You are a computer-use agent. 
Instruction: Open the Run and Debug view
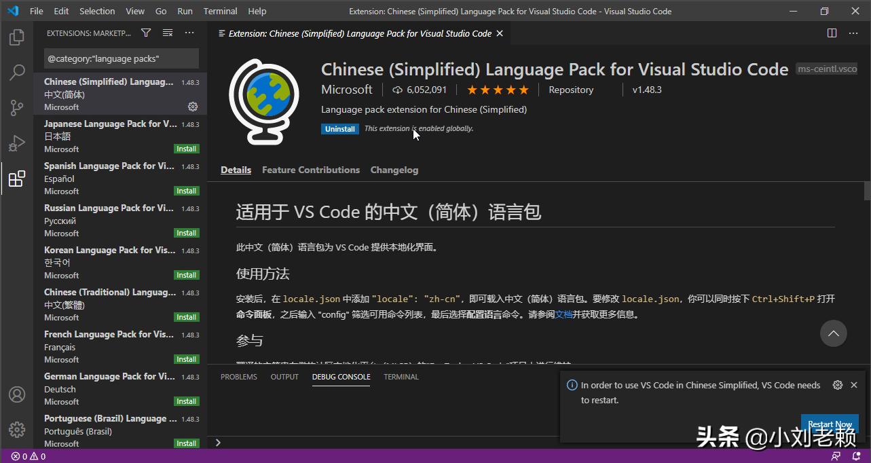click(x=16, y=143)
